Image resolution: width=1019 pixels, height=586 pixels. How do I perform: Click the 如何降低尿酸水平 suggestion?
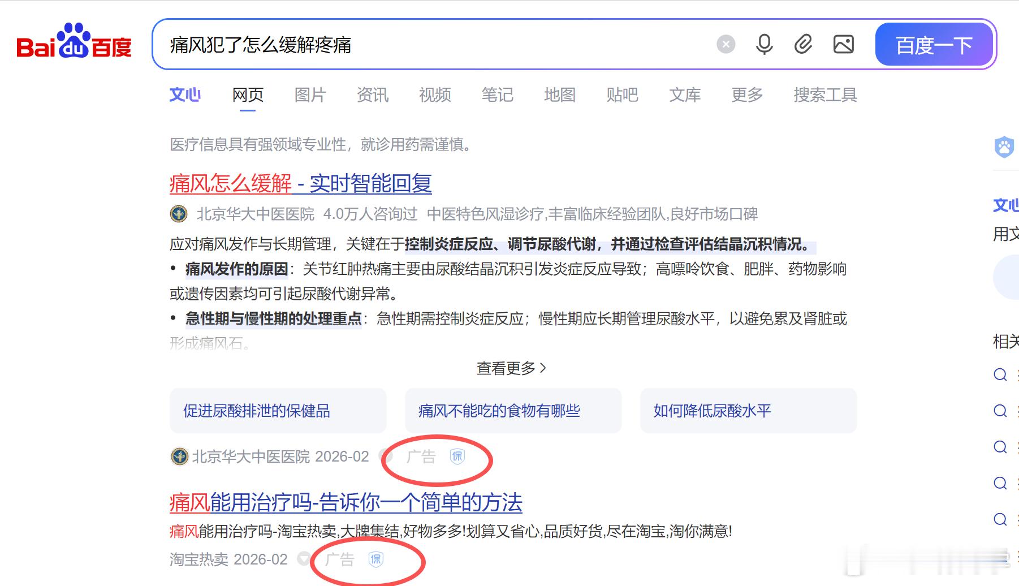[x=749, y=411]
